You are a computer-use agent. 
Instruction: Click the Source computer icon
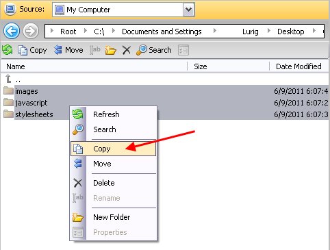click(x=10, y=9)
